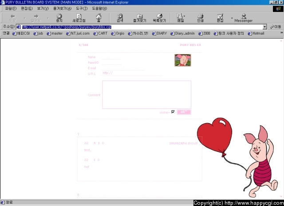Open the 차수리.넷! links bar shortcut
This screenshot has height=206, width=284.
coord(138,33)
